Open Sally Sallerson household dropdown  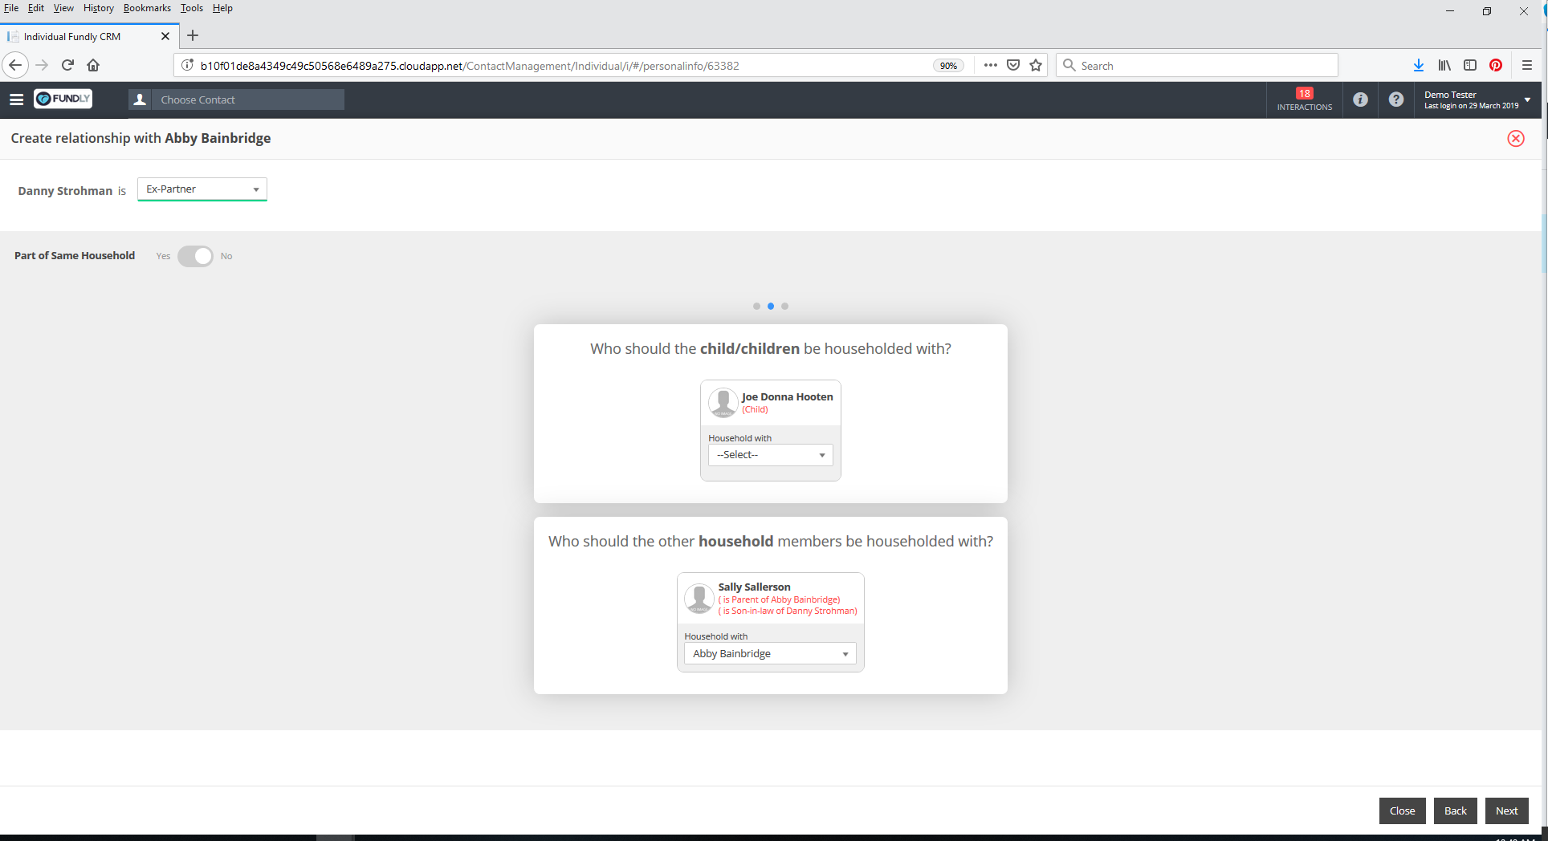(770, 654)
